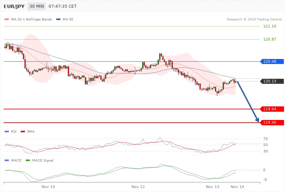
Task: Click the red 9MA legend marker
Action: tap(23, 131)
